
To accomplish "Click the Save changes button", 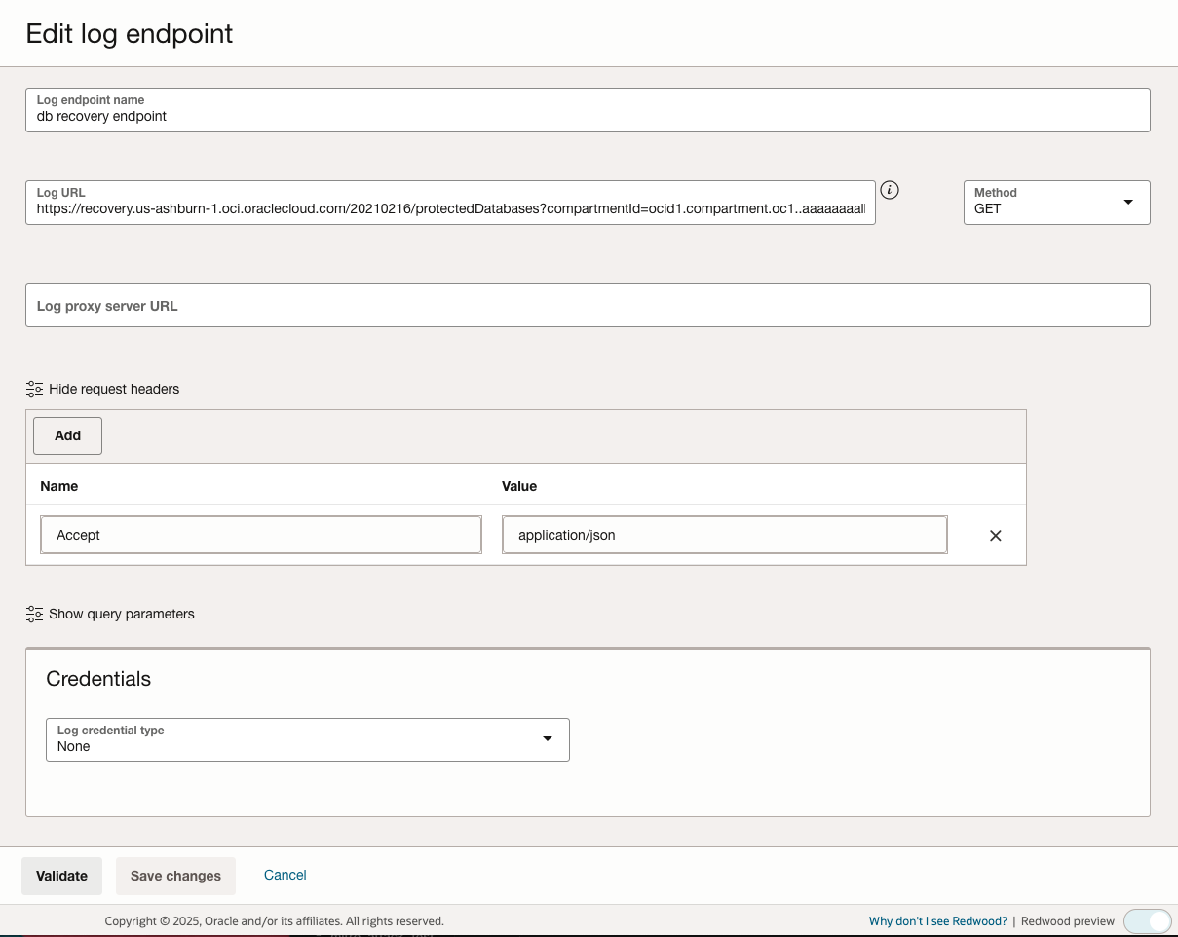I will click(175, 875).
